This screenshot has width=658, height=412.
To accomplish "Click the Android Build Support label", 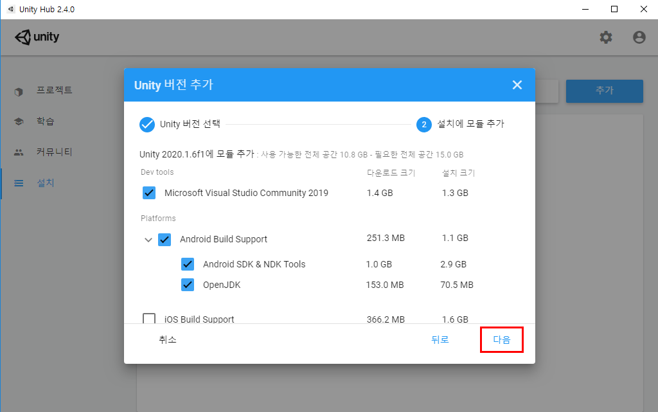I will [224, 239].
